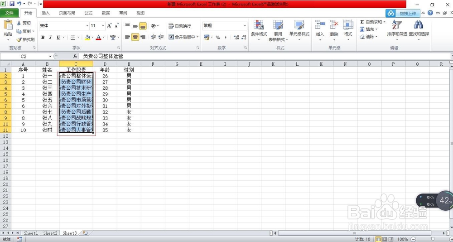
Task: Align text right
Action: [143, 37]
